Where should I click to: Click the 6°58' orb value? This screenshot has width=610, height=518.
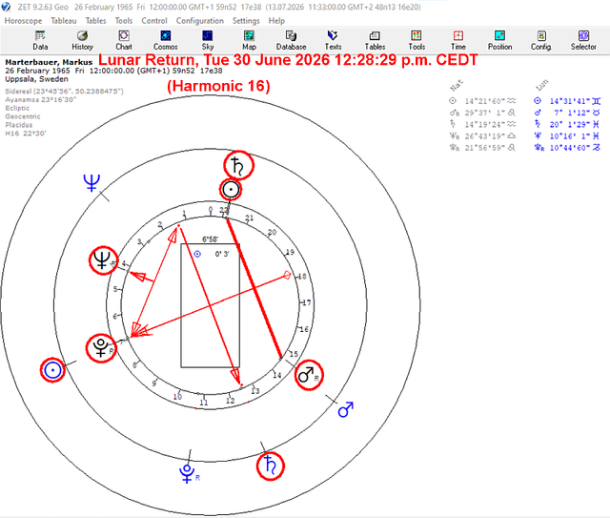point(210,239)
